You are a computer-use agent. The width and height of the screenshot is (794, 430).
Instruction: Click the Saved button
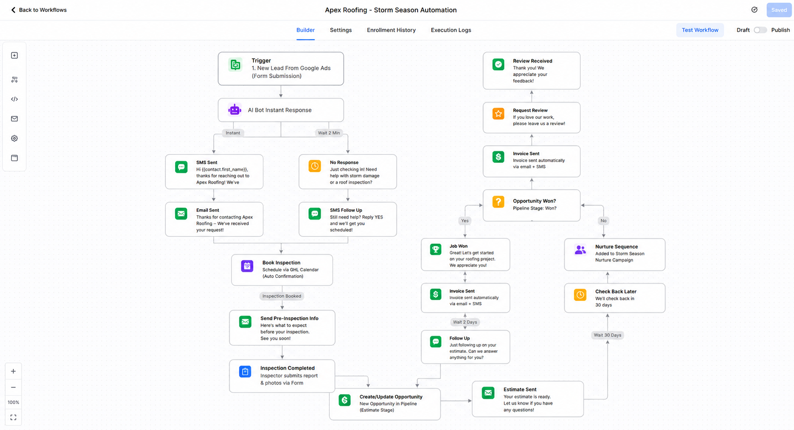click(779, 10)
